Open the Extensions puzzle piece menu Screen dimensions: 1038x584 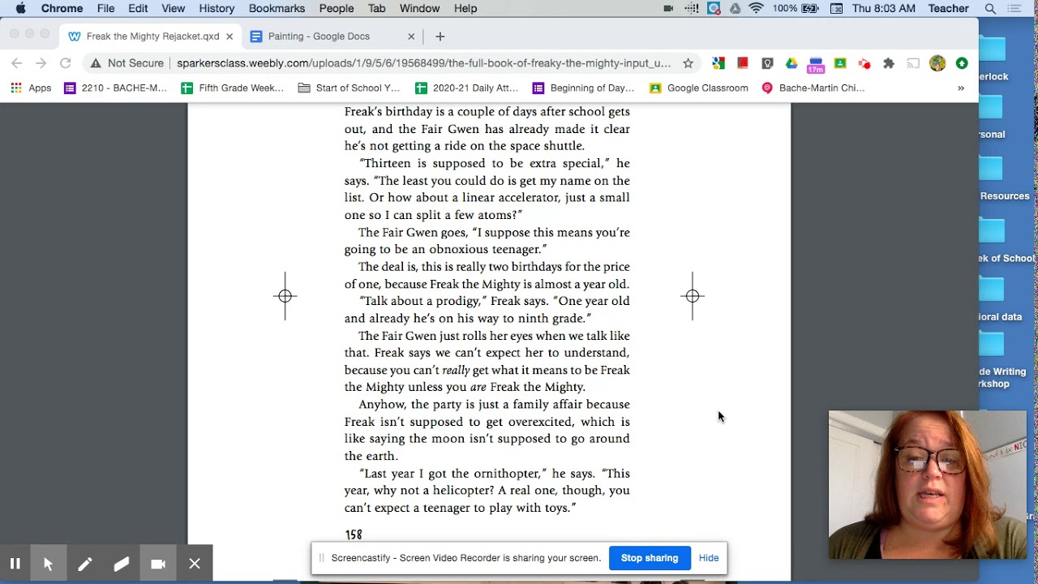889,63
